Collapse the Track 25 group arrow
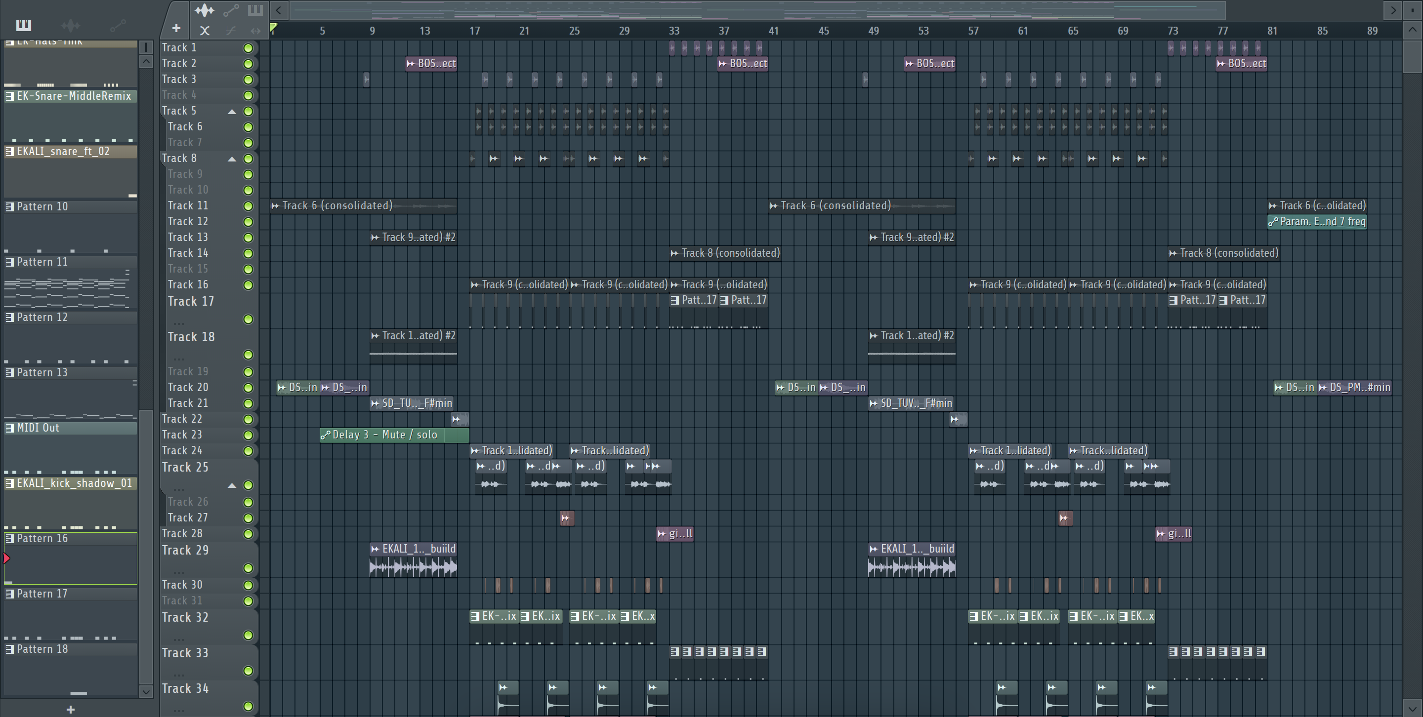This screenshot has height=717, width=1423. pos(232,486)
